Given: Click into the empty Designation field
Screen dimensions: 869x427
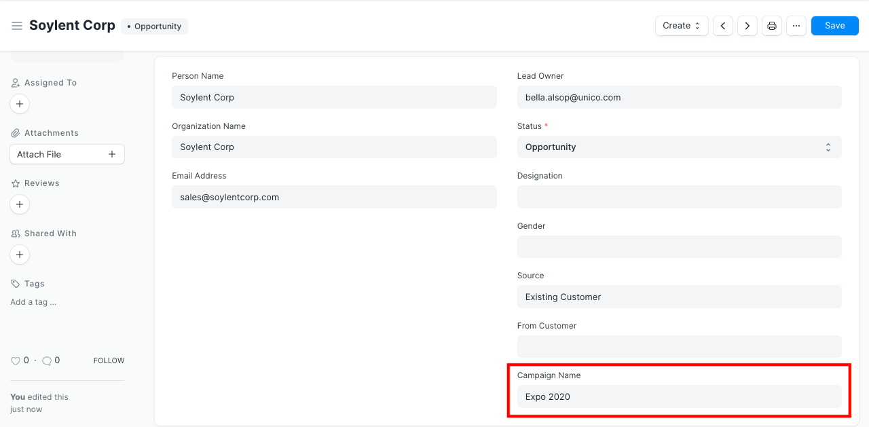Looking at the screenshot, I should (679, 197).
